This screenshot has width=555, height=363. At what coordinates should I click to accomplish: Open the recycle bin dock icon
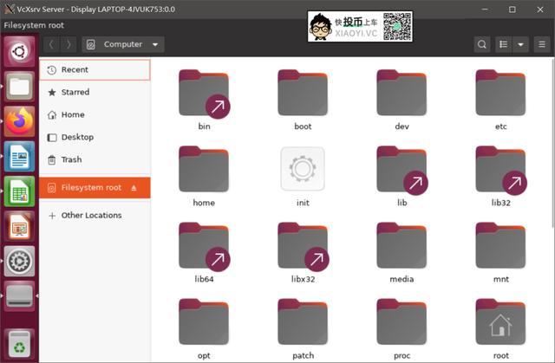(x=19, y=344)
